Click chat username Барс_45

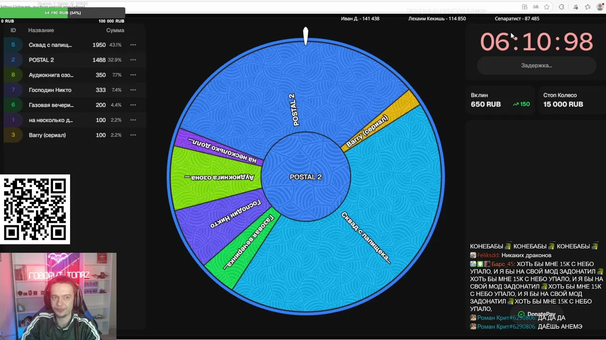click(x=502, y=264)
